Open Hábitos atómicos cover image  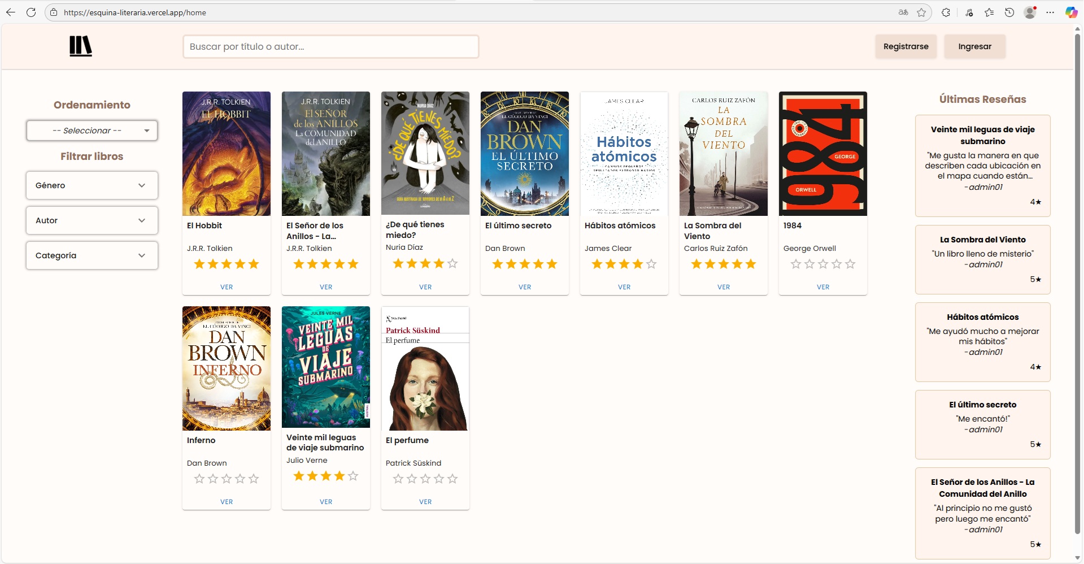pyautogui.click(x=624, y=154)
